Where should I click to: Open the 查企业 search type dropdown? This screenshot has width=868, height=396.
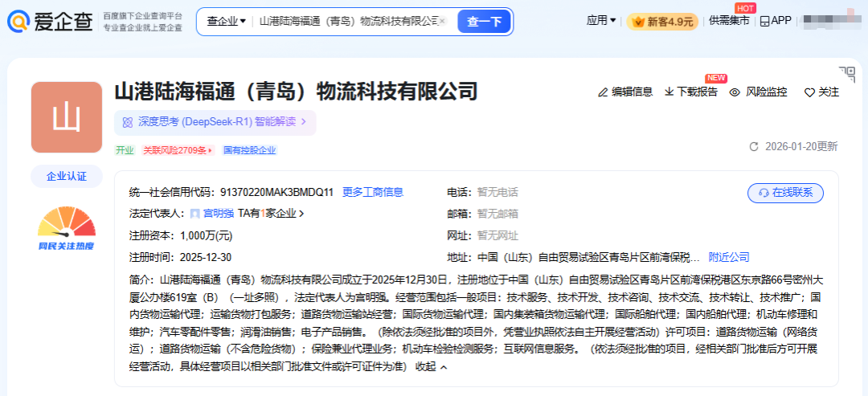(x=227, y=22)
